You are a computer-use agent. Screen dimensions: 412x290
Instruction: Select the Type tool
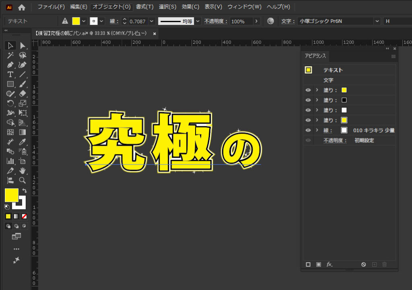click(x=10, y=74)
